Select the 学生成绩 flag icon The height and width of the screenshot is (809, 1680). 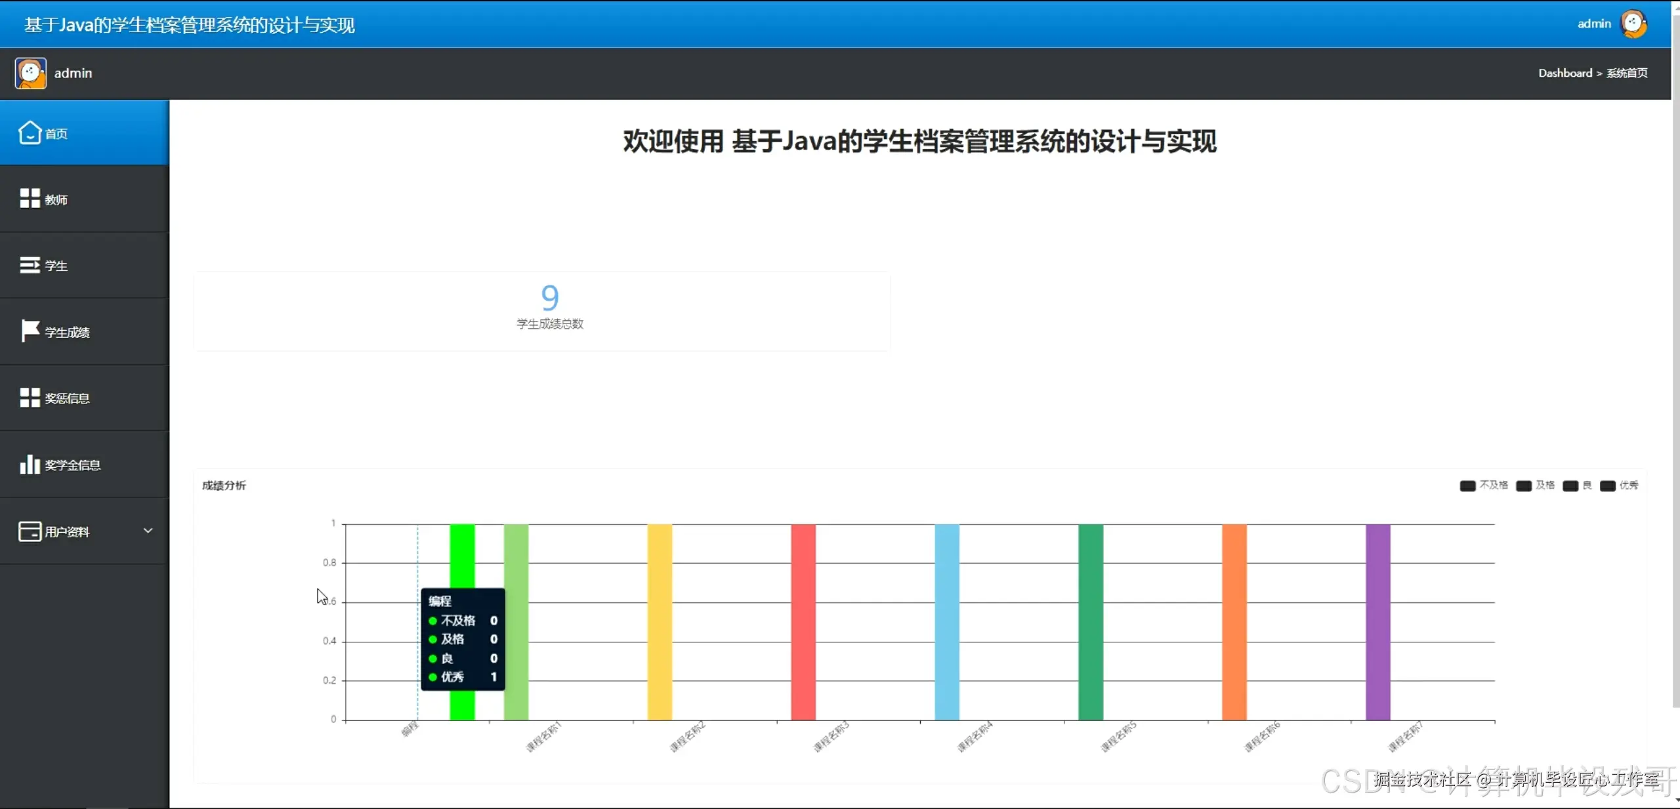point(29,331)
